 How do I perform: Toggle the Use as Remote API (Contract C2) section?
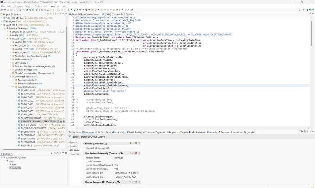point(84,182)
